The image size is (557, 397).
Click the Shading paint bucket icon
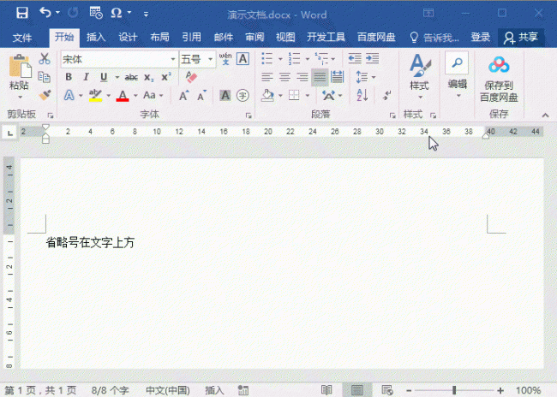(x=267, y=96)
